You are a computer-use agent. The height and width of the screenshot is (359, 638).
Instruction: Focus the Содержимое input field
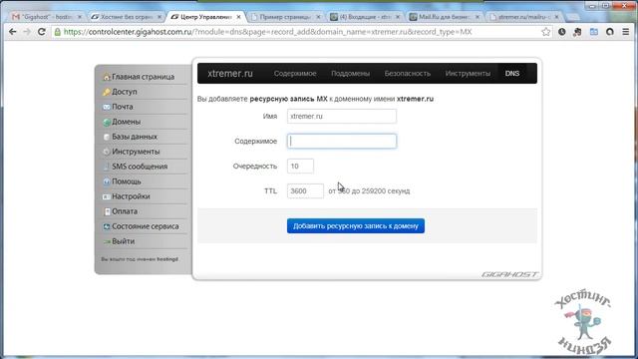tap(342, 141)
